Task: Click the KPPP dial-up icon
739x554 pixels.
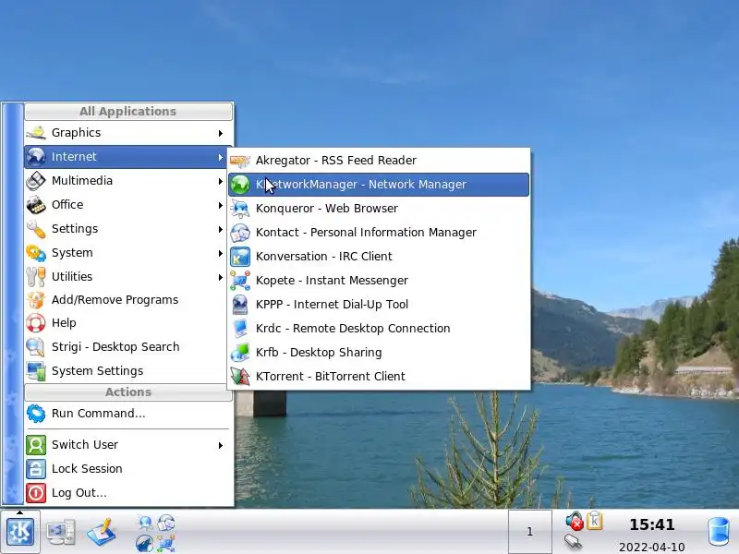Action: [240, 305]
